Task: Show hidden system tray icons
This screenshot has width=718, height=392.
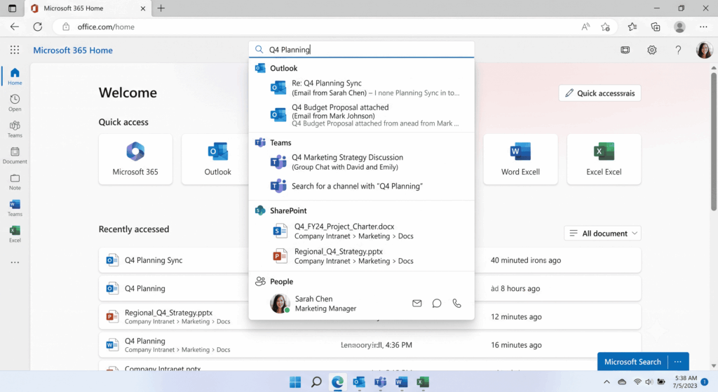Action: pyautogui.click(x=607, y=382)
